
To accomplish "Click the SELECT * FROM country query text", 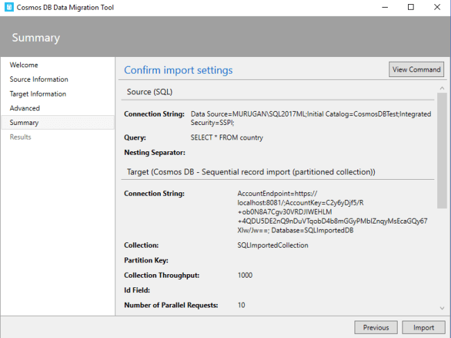I will [x=227, y=137].
